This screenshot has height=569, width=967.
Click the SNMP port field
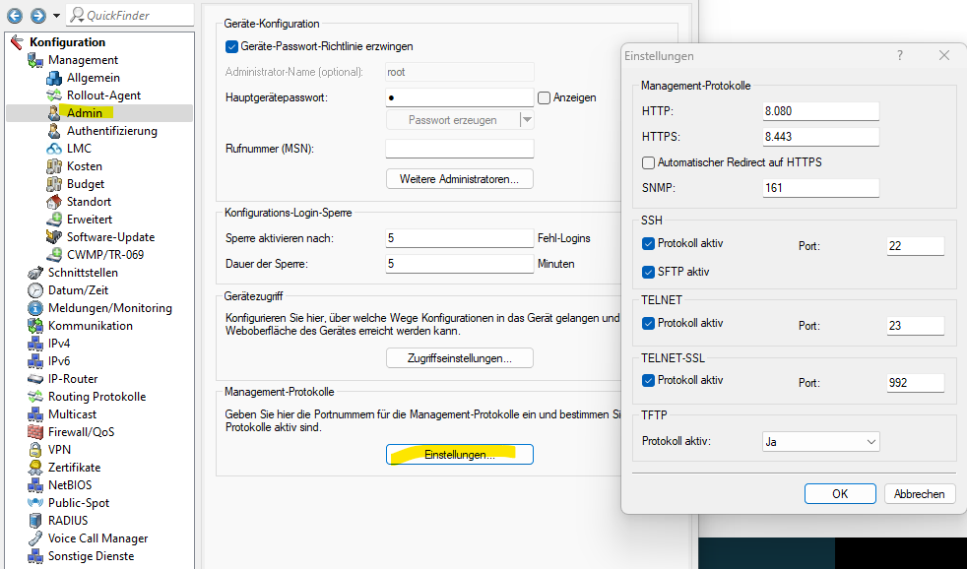tap(821, 187)
